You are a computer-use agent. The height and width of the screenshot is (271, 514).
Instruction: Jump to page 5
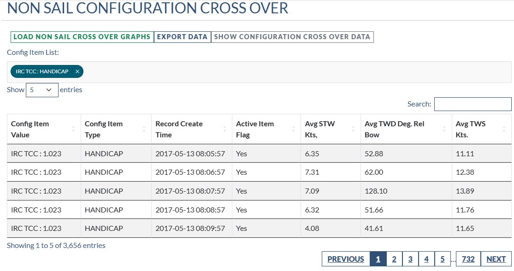[443, 259]
